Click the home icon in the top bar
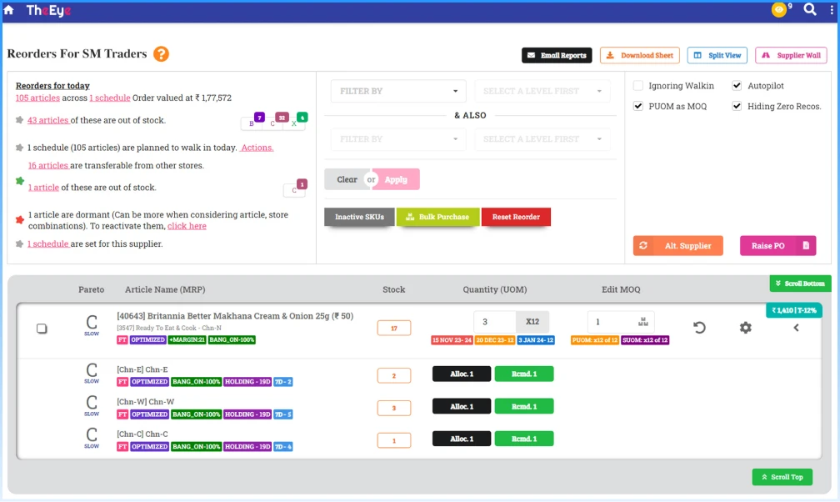840x502 pixels. click(x=9, y=10)
